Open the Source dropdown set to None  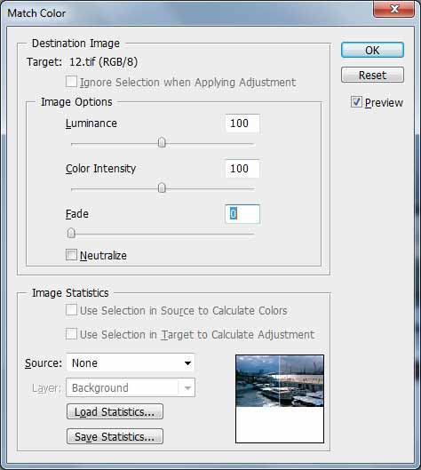click(131, 362)
